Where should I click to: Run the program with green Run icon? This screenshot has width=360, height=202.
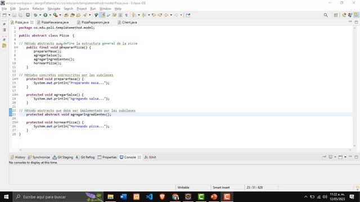(x=45, y=15)
